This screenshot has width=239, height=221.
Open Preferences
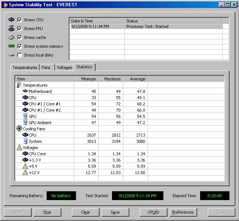click(x=183, y=212)
